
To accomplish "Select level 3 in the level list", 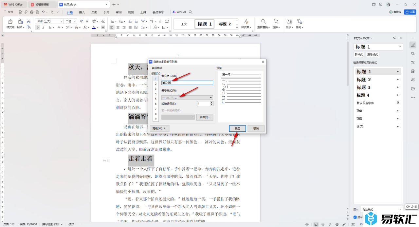I will (x=156, y=89).
